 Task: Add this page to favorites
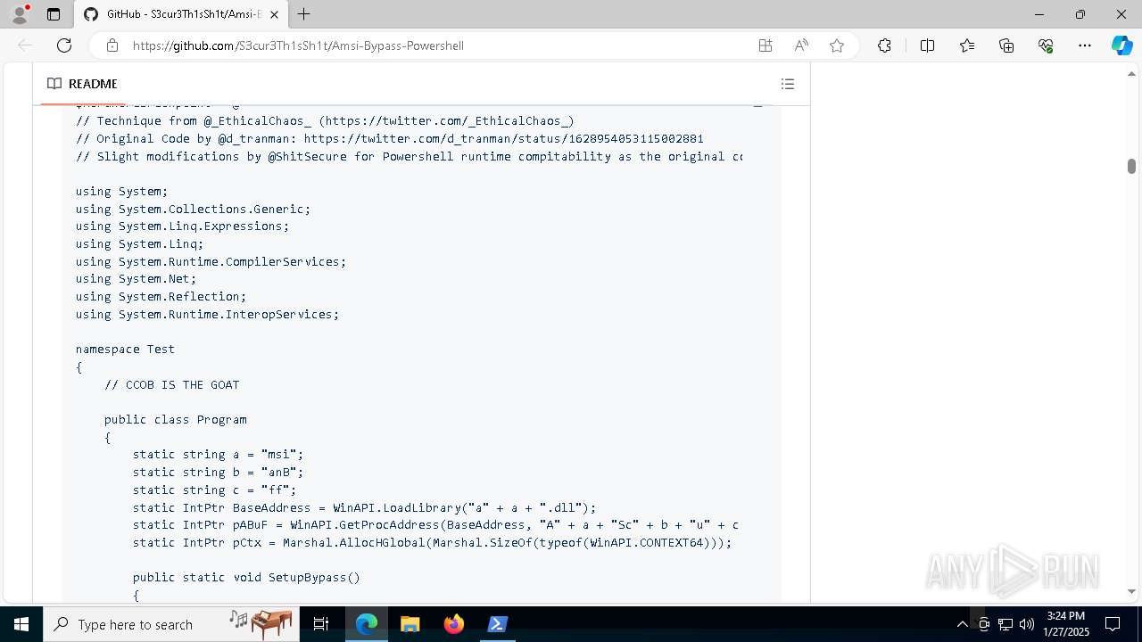[x=837, y=45]
